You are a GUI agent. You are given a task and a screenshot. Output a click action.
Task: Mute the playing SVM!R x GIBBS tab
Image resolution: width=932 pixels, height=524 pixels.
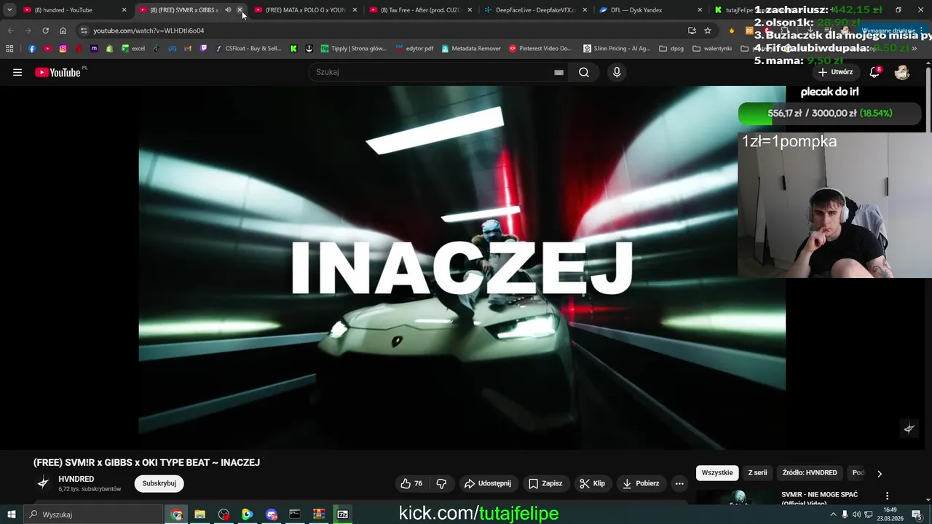pyautogui.click(x=228, y=10)
